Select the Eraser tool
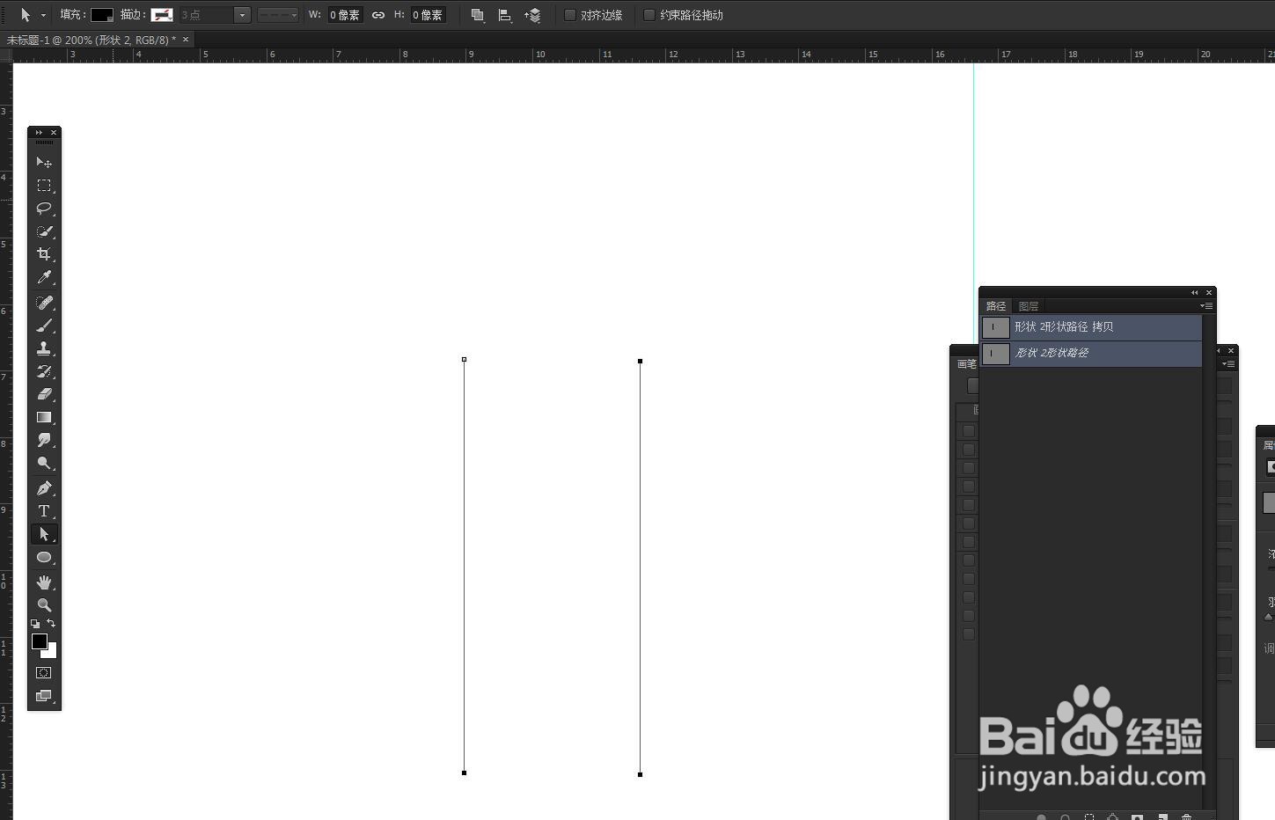 pyautogui.click(x=44, y=394)
